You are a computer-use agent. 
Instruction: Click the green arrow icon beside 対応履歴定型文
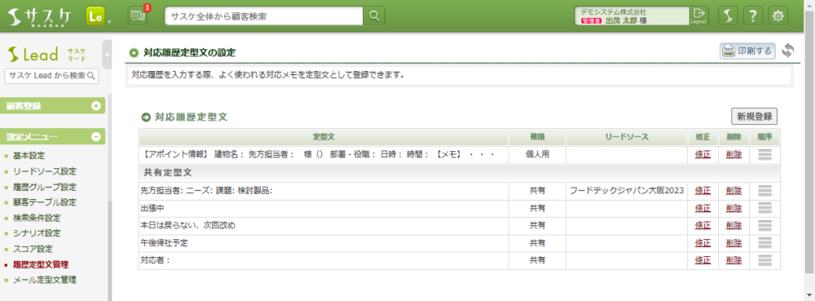point(146,117)
